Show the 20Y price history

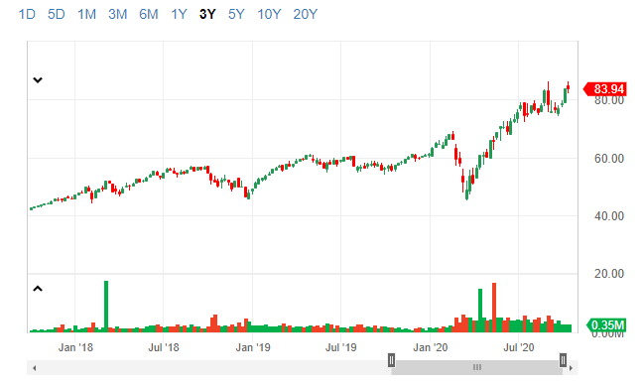305,14
